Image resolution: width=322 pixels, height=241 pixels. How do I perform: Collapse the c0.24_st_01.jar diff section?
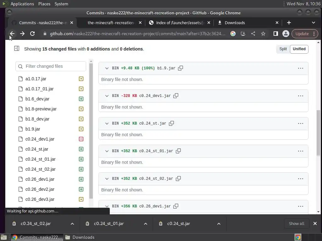[107, 151]
